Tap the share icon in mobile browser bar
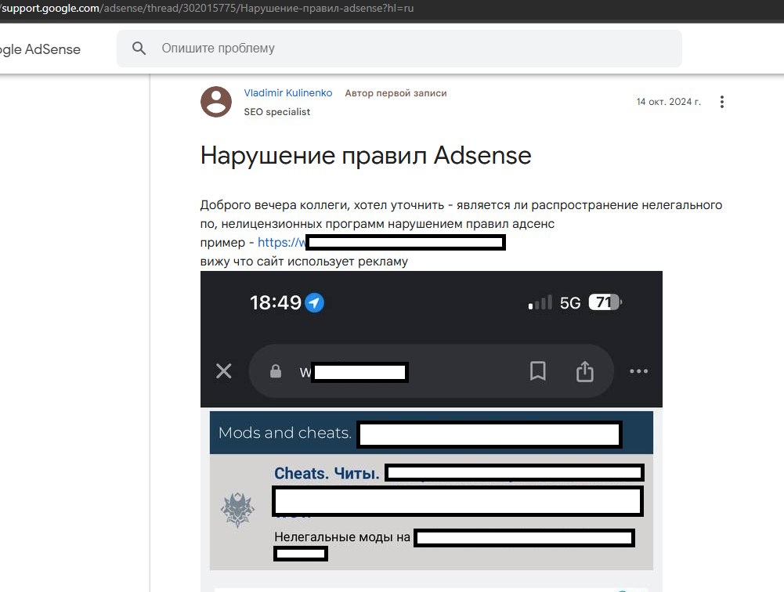This screenshot has width=784, height=592. (585, 371)
